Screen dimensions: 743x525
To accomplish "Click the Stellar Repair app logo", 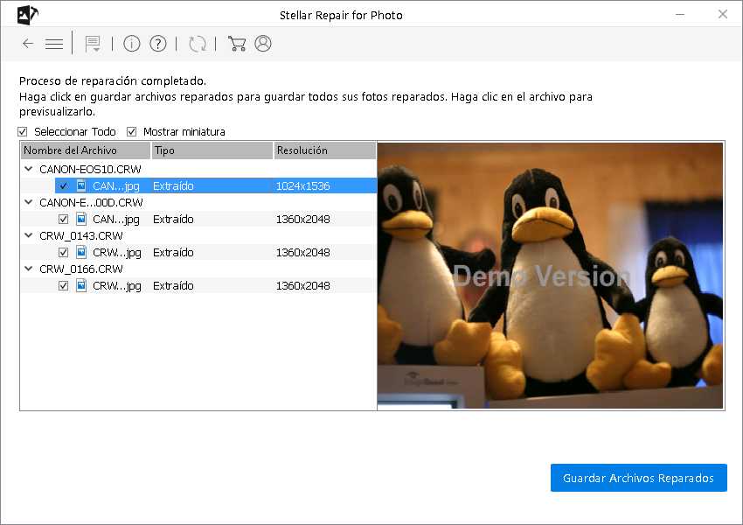I will coord(27,15).
